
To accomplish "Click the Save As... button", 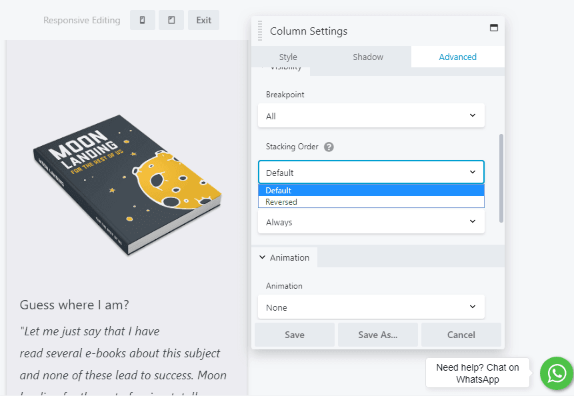I will pyautogui.click(x=378, y=335).
